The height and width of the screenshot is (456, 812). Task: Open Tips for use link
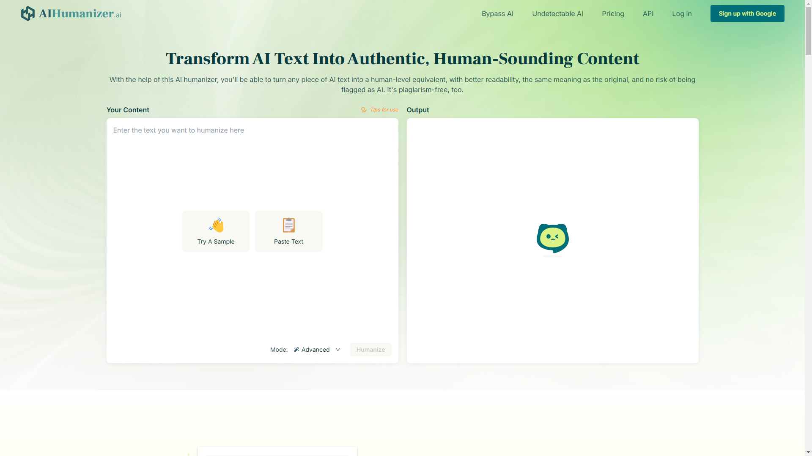point(384,110)
